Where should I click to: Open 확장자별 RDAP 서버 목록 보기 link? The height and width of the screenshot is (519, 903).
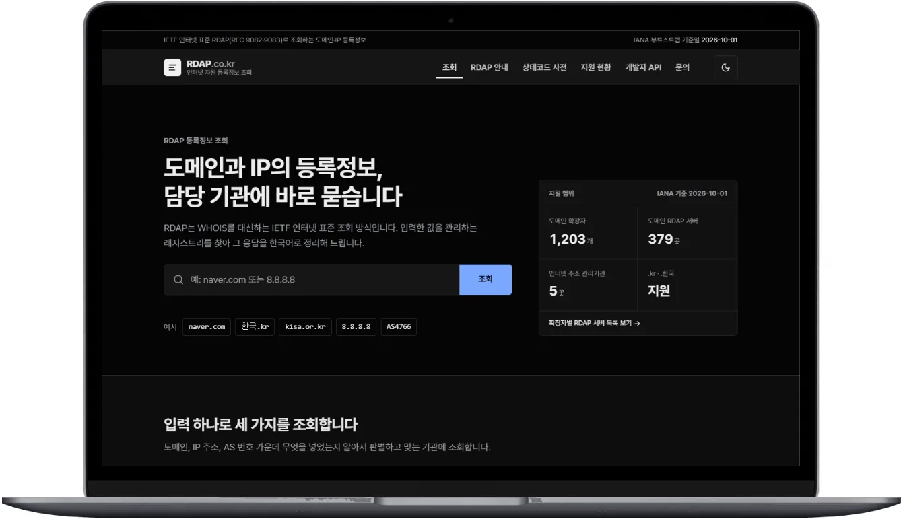(595, 323)
